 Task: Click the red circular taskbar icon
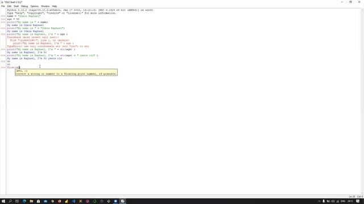[x=59, y=201]
